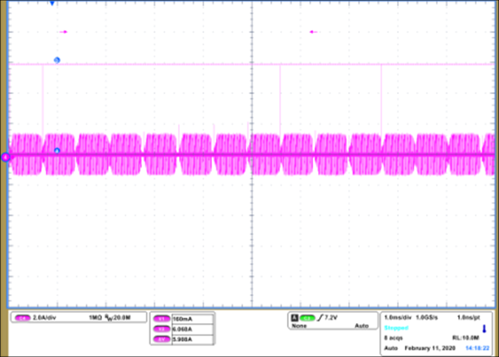Click the pink right-pointing arrow marker
Image resolution: width=499 pixels, height=357 pixels.
(64, 32)
